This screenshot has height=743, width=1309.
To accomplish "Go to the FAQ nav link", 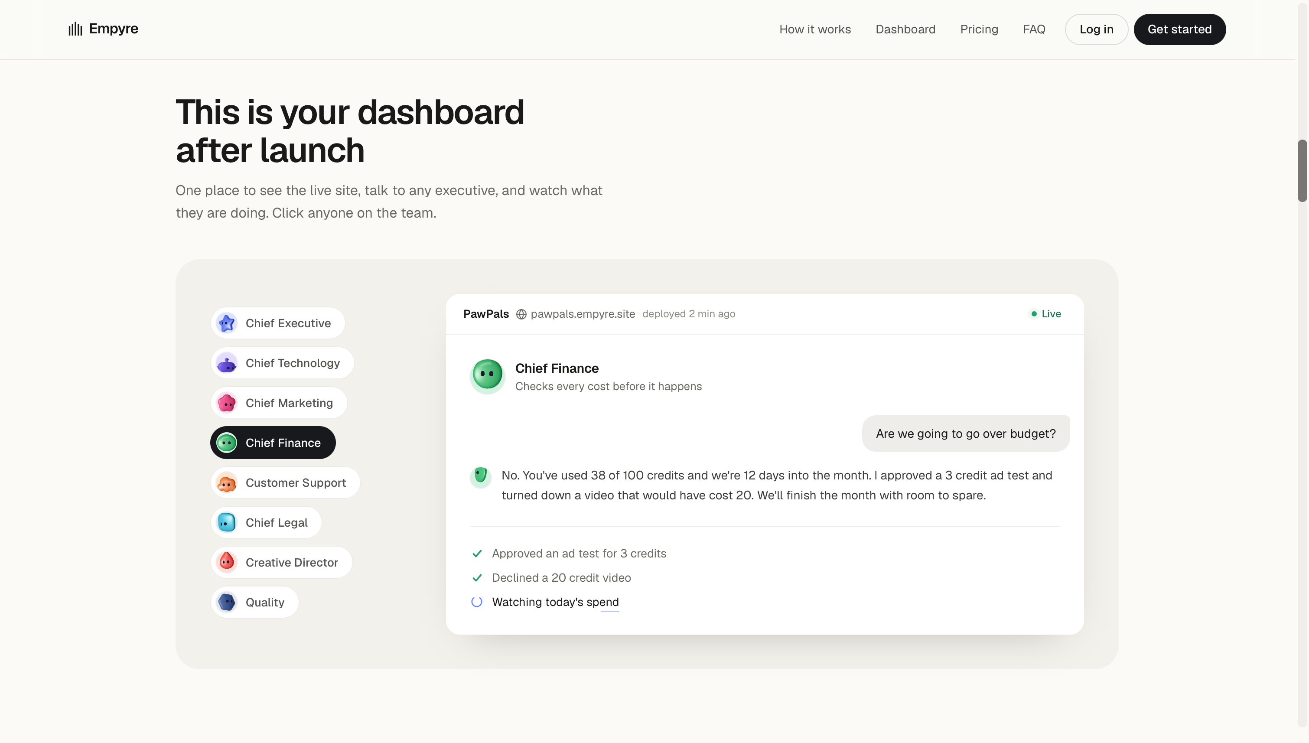I will click(x=1033, y=29).
